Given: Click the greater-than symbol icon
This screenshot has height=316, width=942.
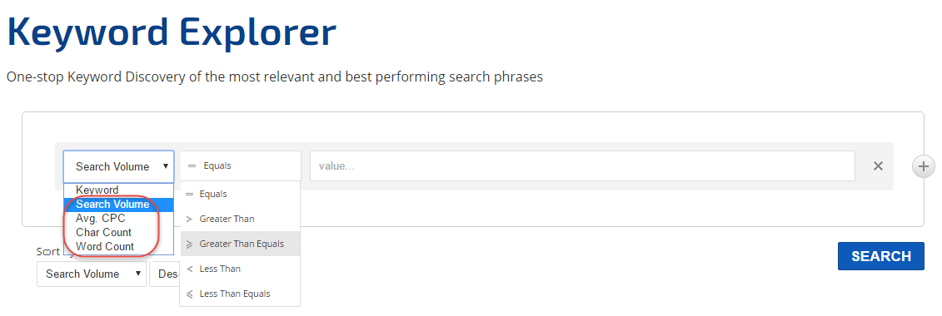Looking at the screenshot, I should tap(189, 219).
